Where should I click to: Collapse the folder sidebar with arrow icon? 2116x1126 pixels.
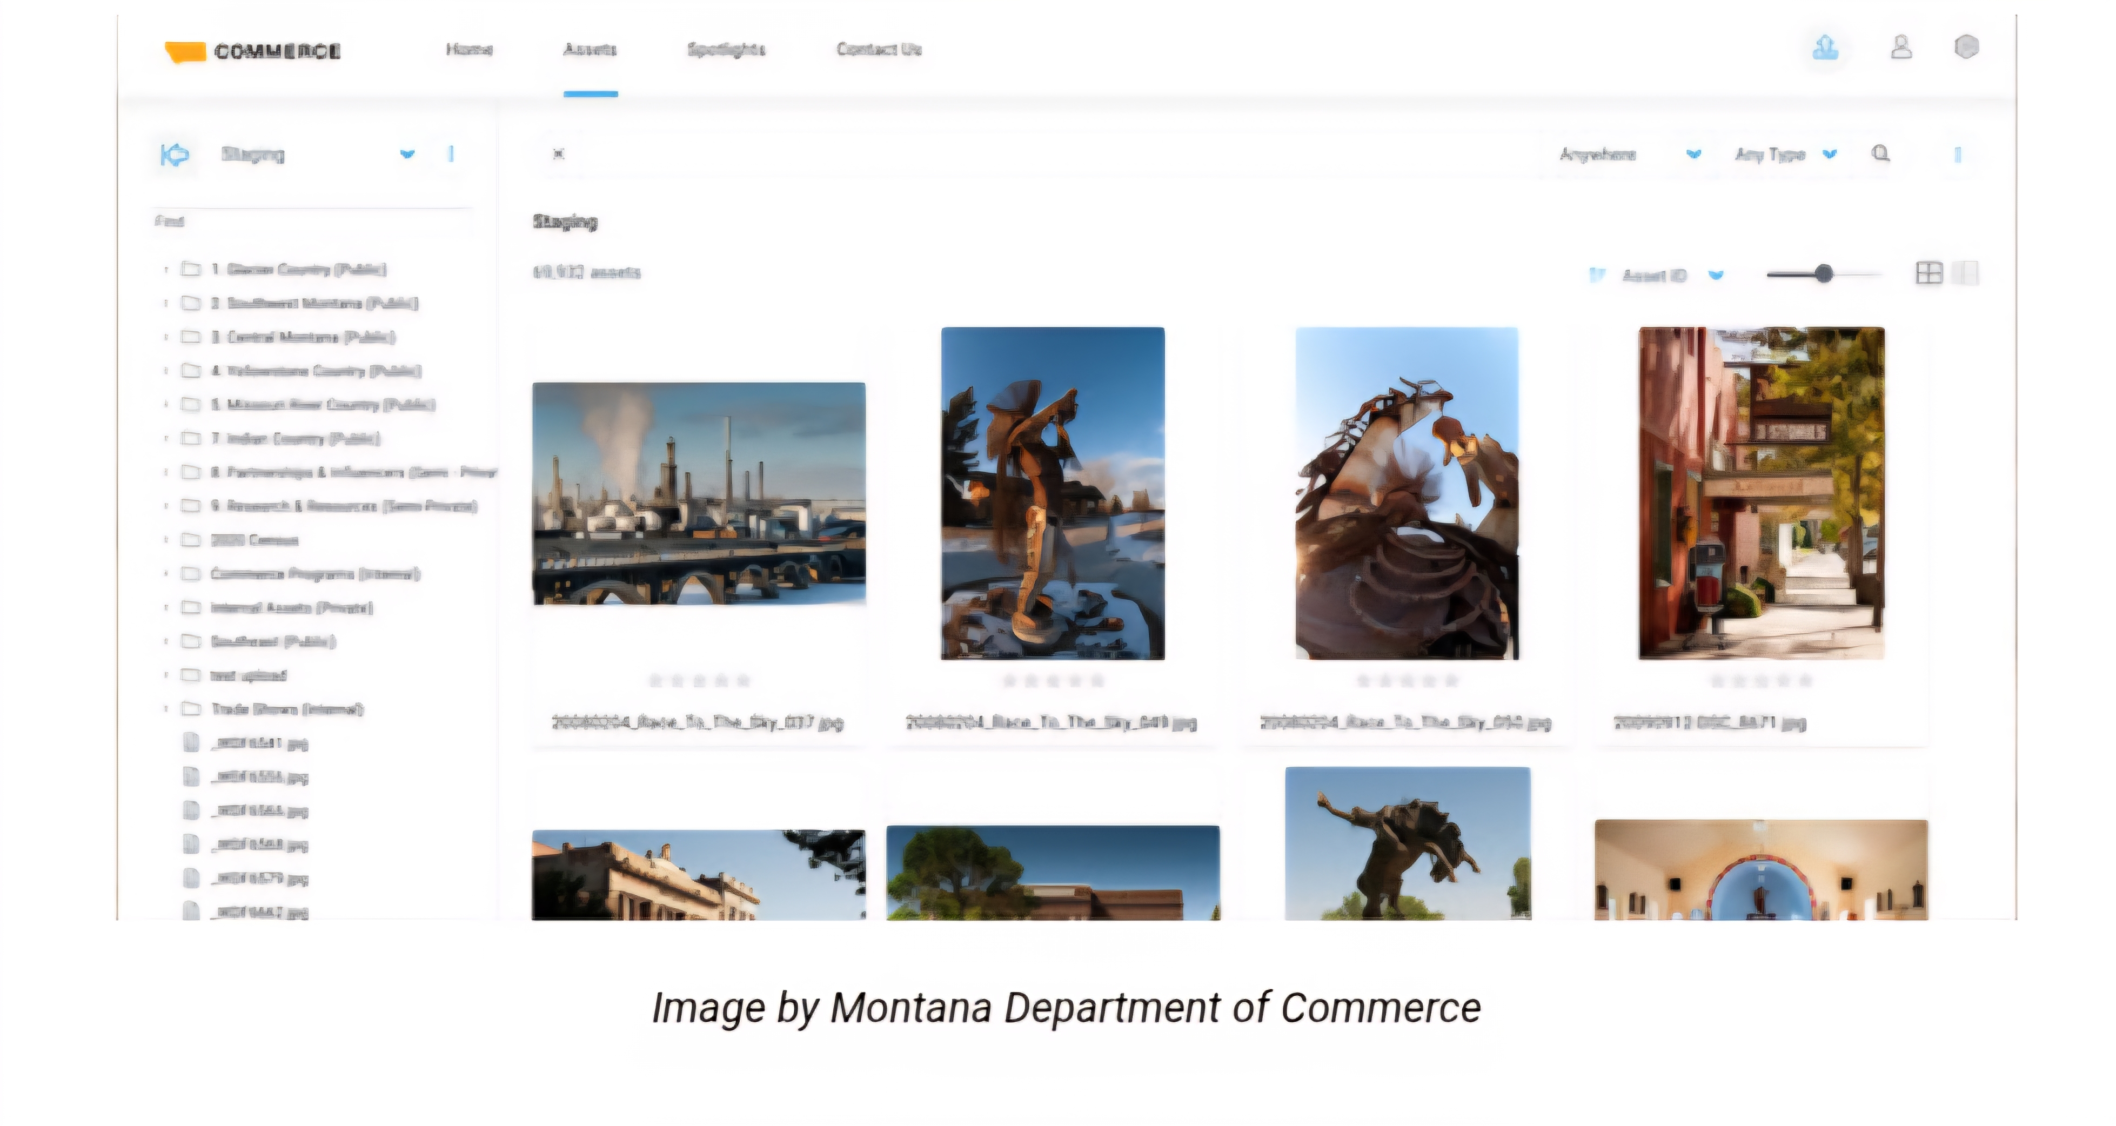click(x=175, y=155)
